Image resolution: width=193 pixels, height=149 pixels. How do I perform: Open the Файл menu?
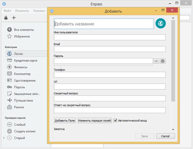click(x=7, y=11)
